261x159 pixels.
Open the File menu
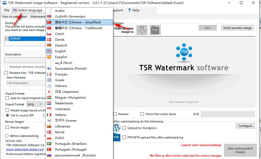point(7,10)
